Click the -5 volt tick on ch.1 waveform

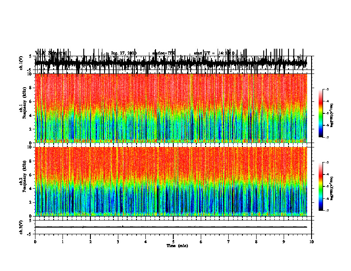tap(30, 70)
